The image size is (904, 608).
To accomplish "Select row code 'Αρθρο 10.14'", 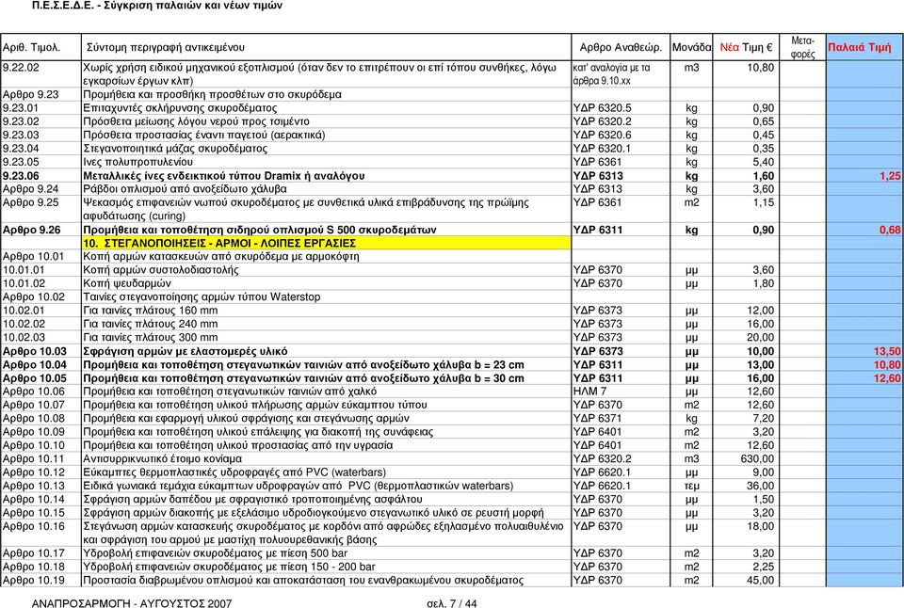I will pos(34,500).
